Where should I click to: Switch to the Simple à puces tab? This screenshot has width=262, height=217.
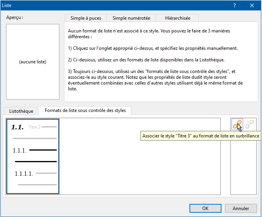[86, 18]
